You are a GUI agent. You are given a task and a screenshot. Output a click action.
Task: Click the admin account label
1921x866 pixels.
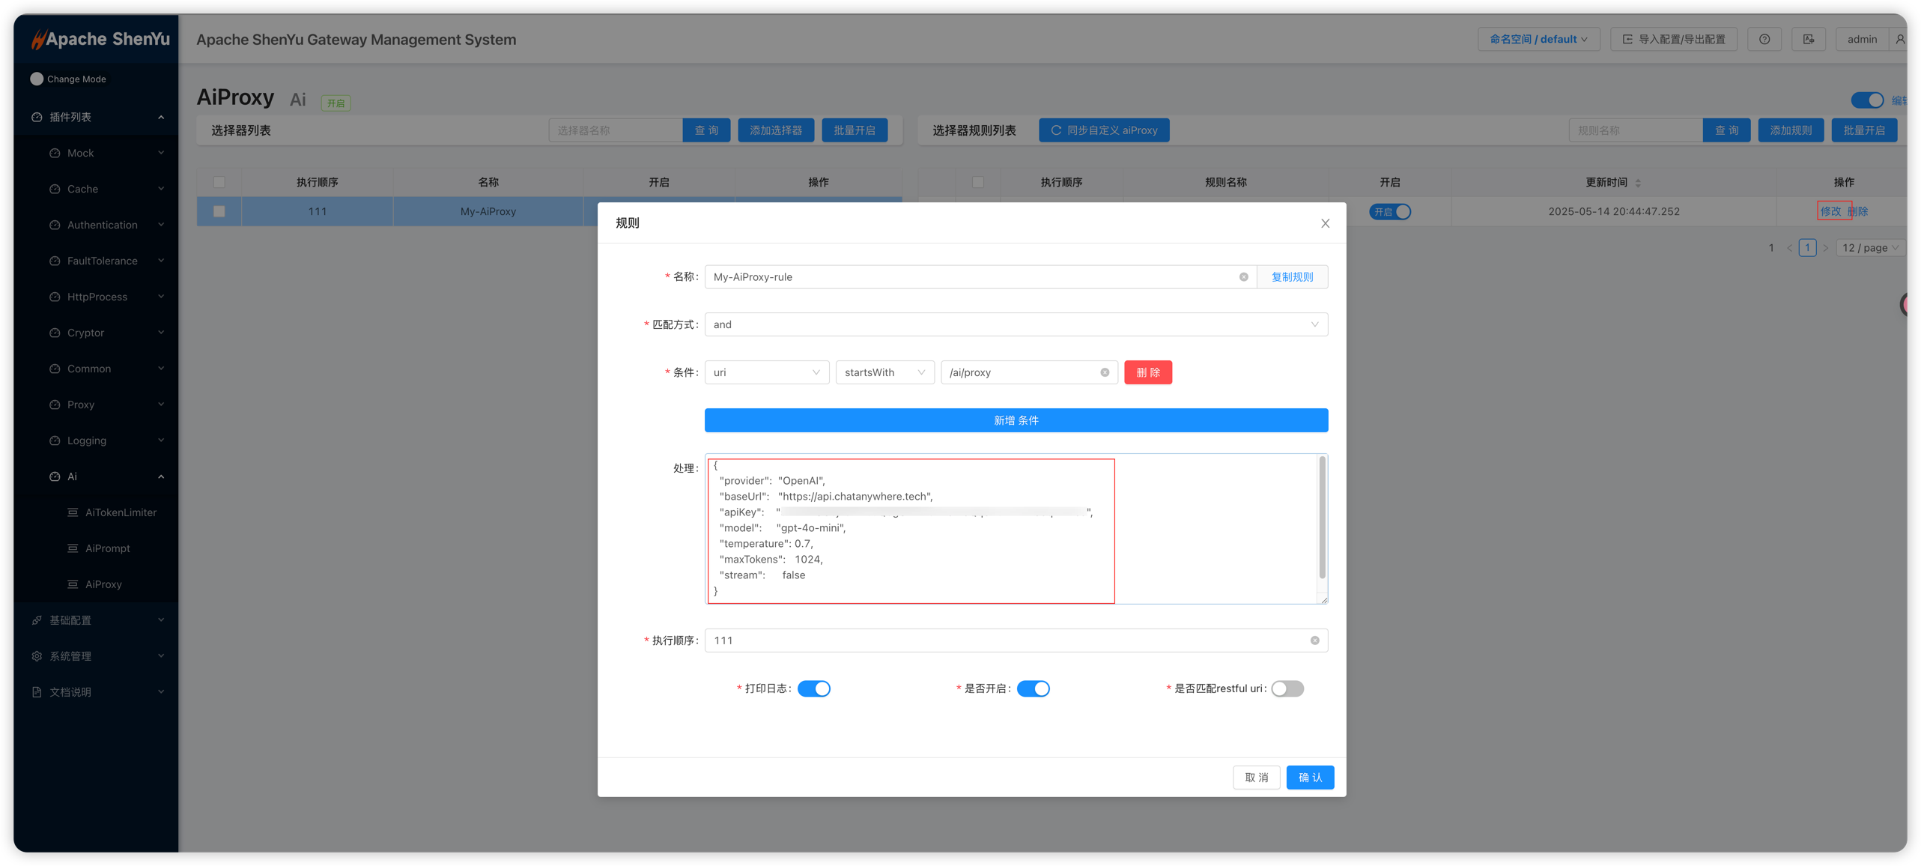coord(1862,39)
